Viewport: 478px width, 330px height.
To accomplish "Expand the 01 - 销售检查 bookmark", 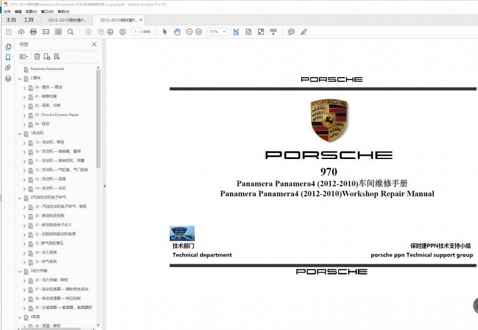I will (x=24, y=97).
